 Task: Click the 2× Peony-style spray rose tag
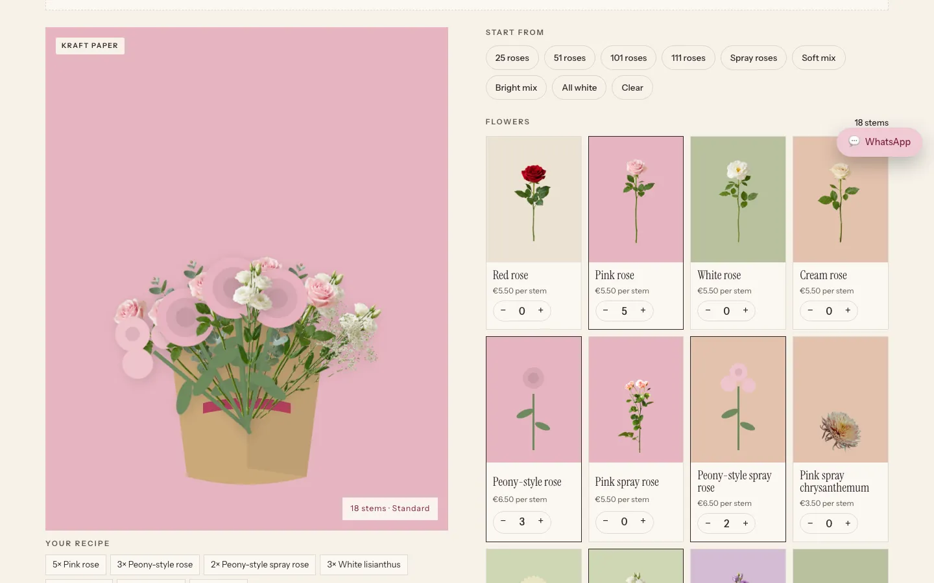click(259, 565)
